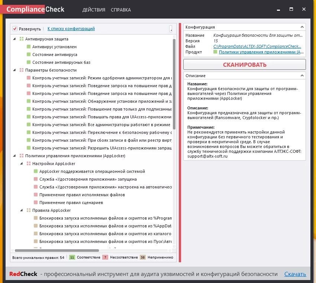
Task: Click the version value 15
Action: click(x=216, y=41)
